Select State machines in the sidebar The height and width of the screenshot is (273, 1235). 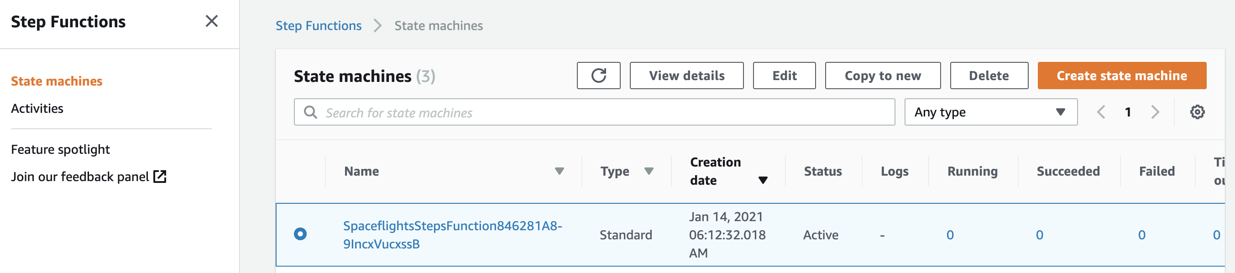point(57,81)
